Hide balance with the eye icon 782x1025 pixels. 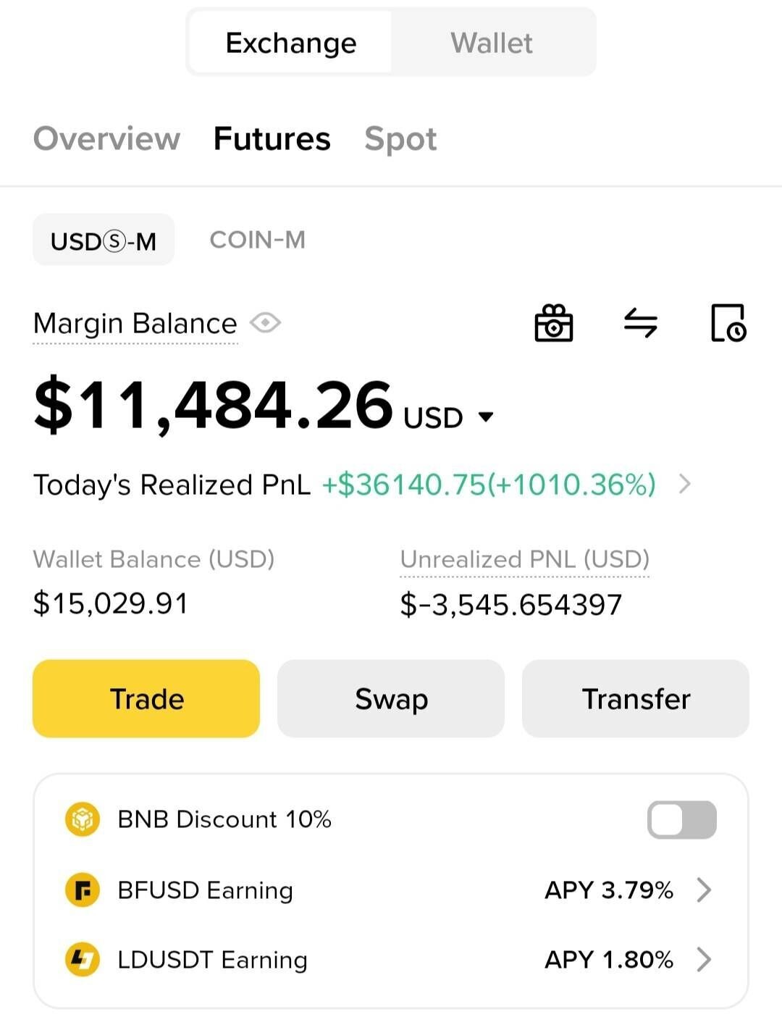(x=266, y=322)
